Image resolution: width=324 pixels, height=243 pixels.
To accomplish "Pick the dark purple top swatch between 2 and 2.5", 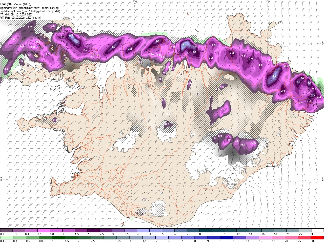I will point(93,230).
